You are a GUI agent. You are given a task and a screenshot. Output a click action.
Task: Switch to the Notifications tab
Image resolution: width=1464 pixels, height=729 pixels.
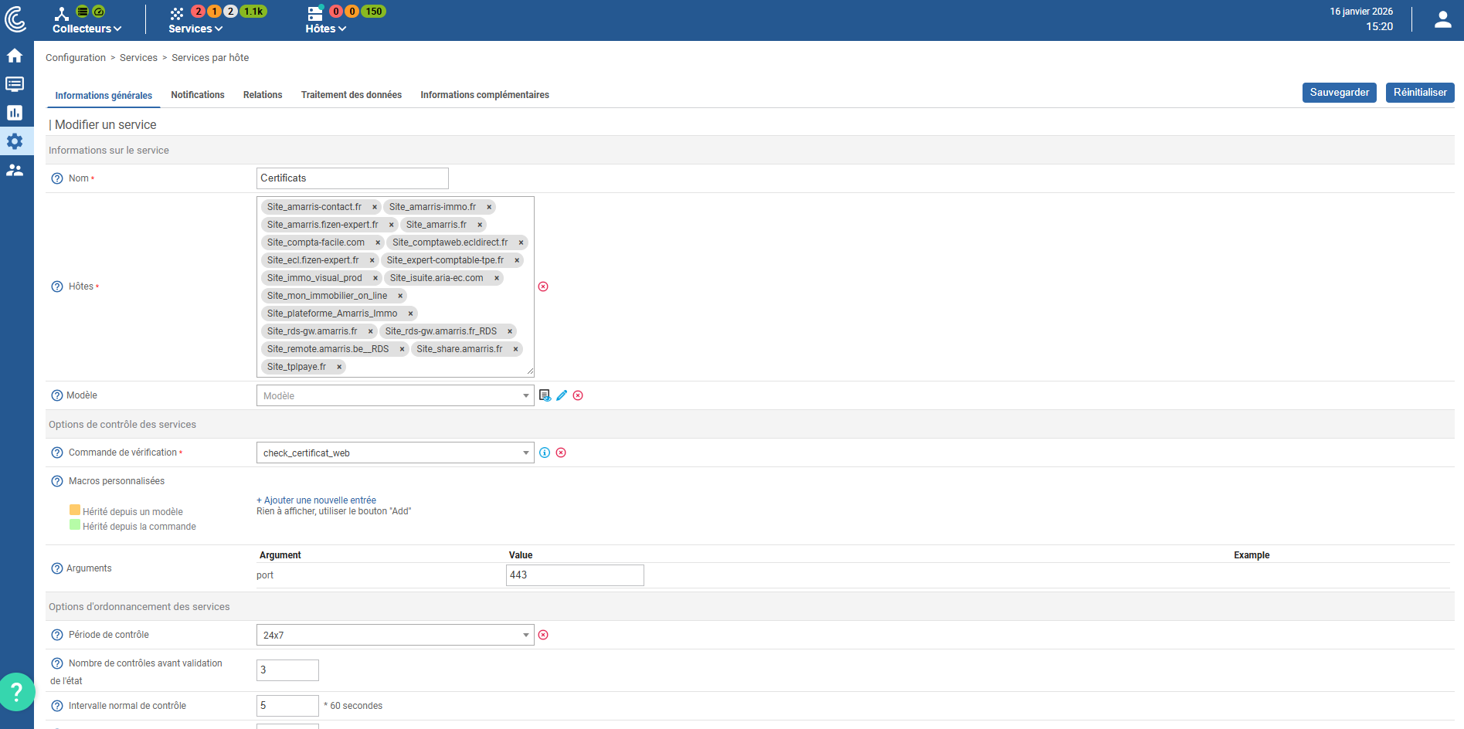pos(198,95)
